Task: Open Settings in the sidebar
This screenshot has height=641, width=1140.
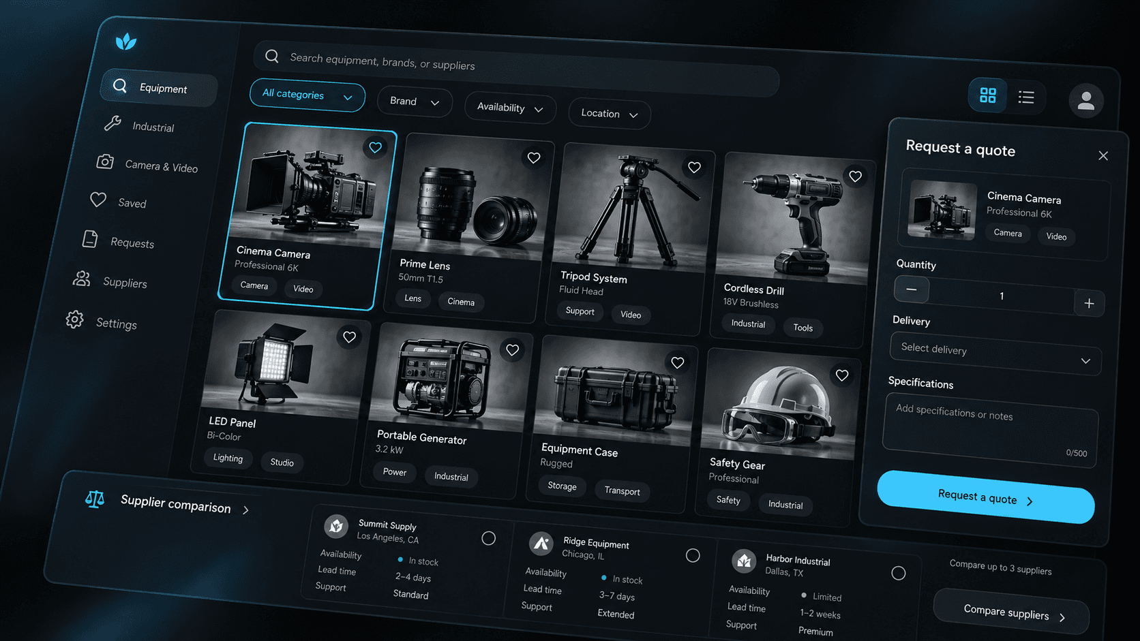Action: (x=102, y=322)
